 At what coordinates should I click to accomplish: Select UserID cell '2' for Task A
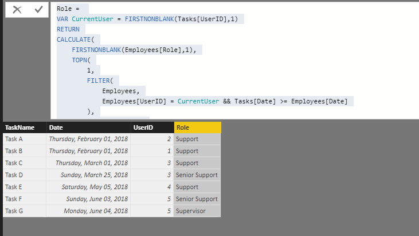tap(152, 139)
